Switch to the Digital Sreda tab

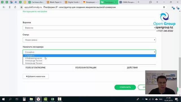pos(73,2)
